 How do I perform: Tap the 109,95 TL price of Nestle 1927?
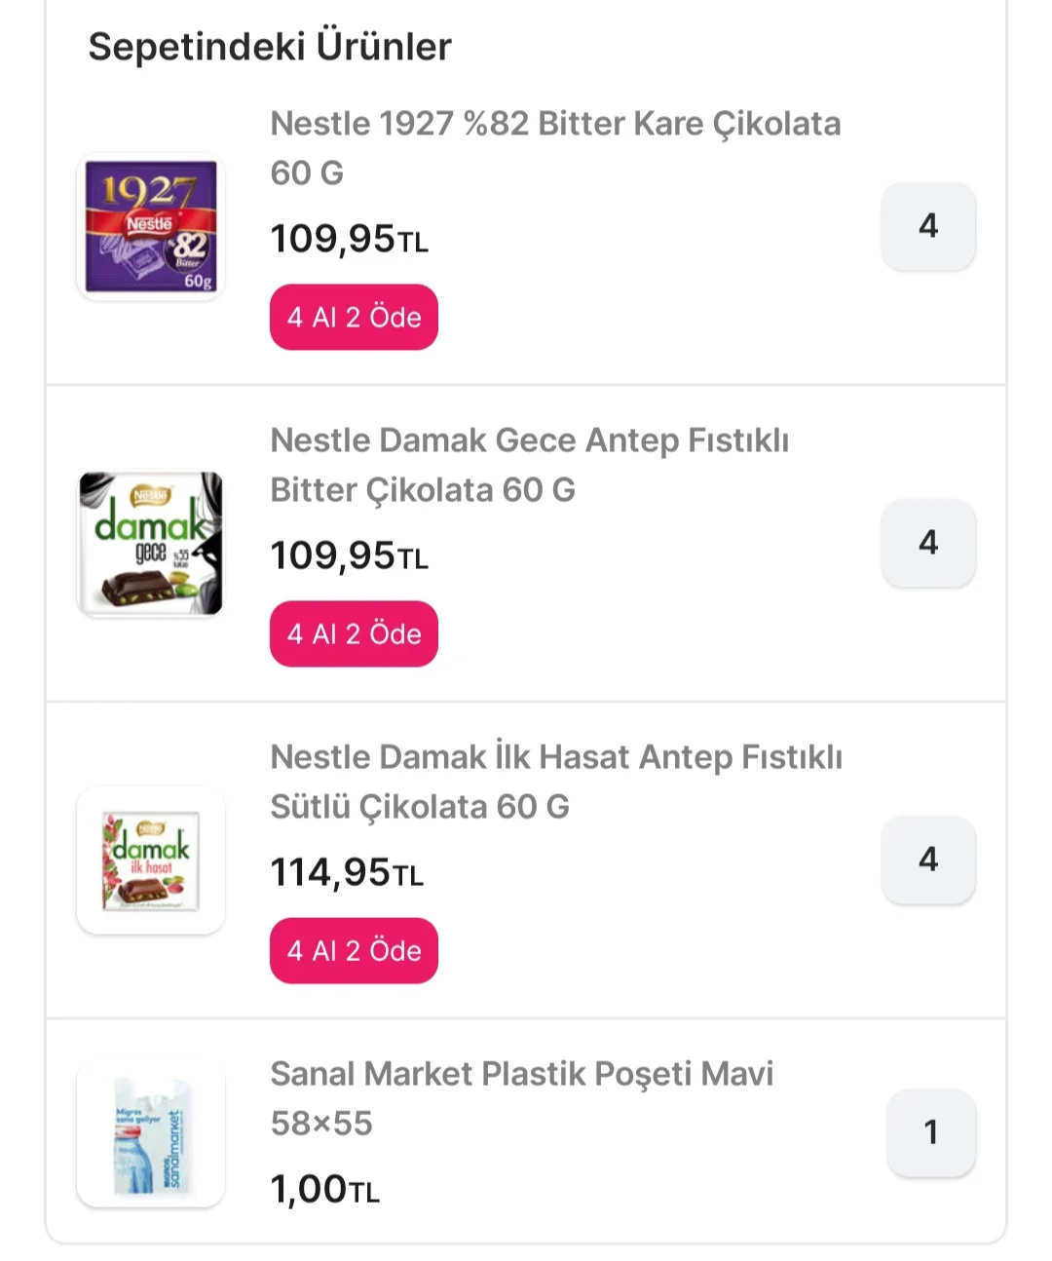click(349, 239)
